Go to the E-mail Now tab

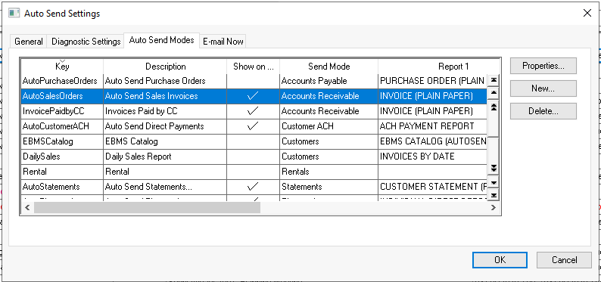click(223, 42)
